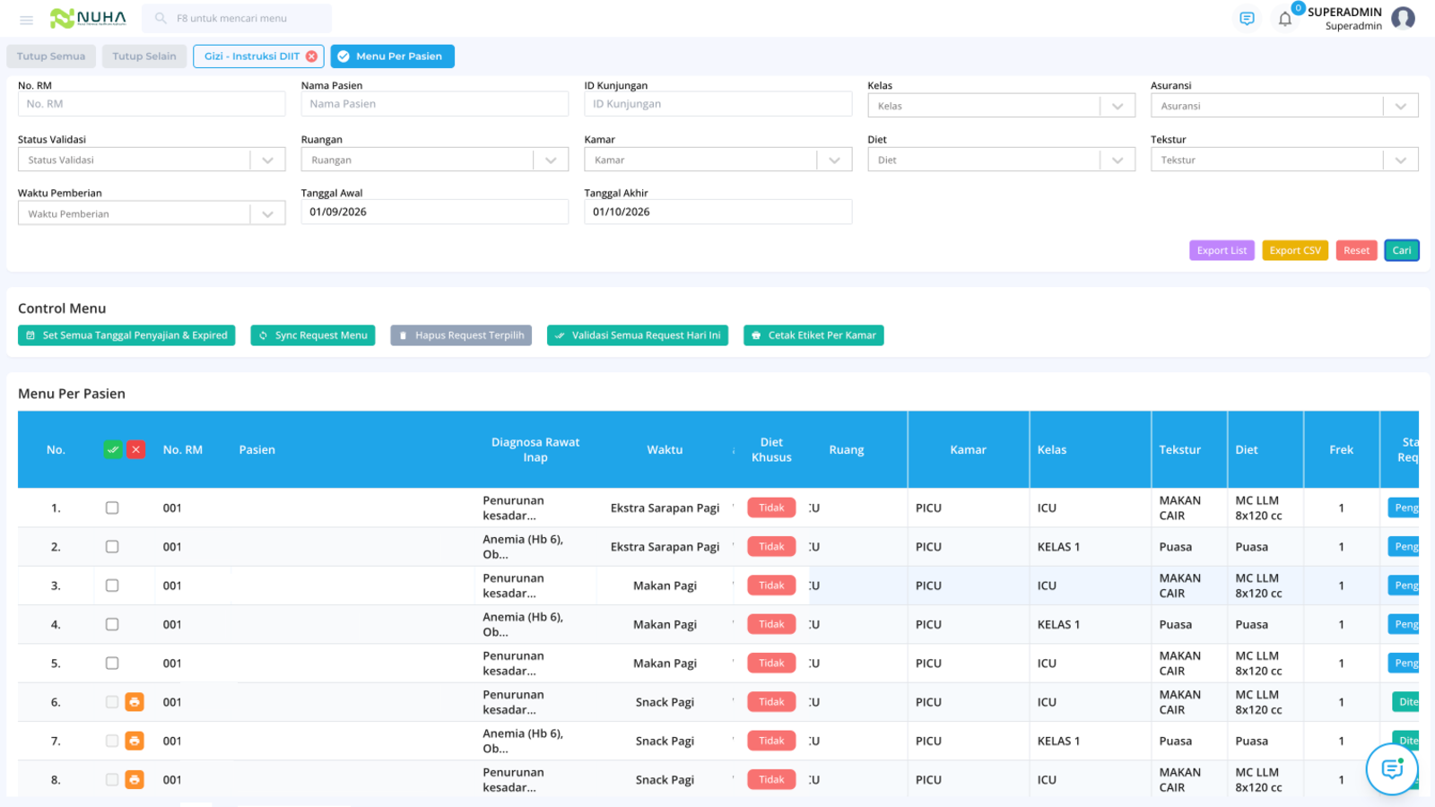Click Tutup Semua to close all tabs
Viewport: 1435px width, 807px height.
(51, 56)
